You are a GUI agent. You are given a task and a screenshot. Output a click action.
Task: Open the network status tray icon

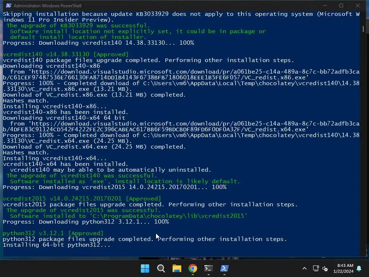(x=316, y=268)
